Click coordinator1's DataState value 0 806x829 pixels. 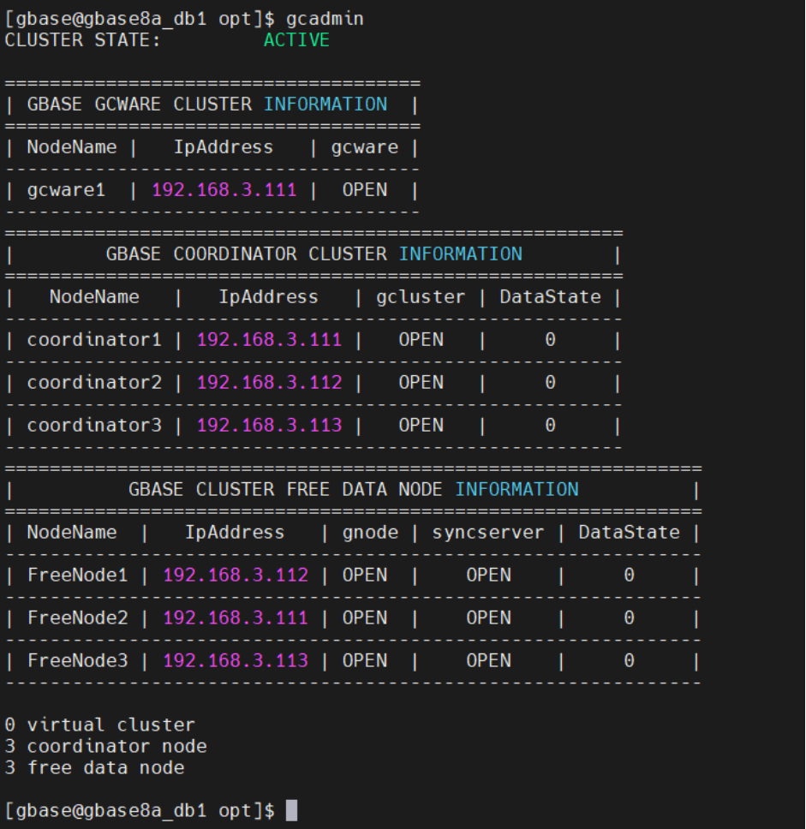550,339
